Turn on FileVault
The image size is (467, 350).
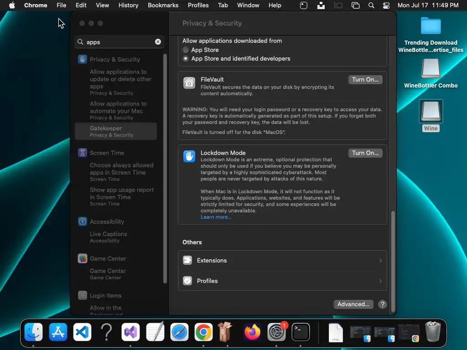click(365, 79)
